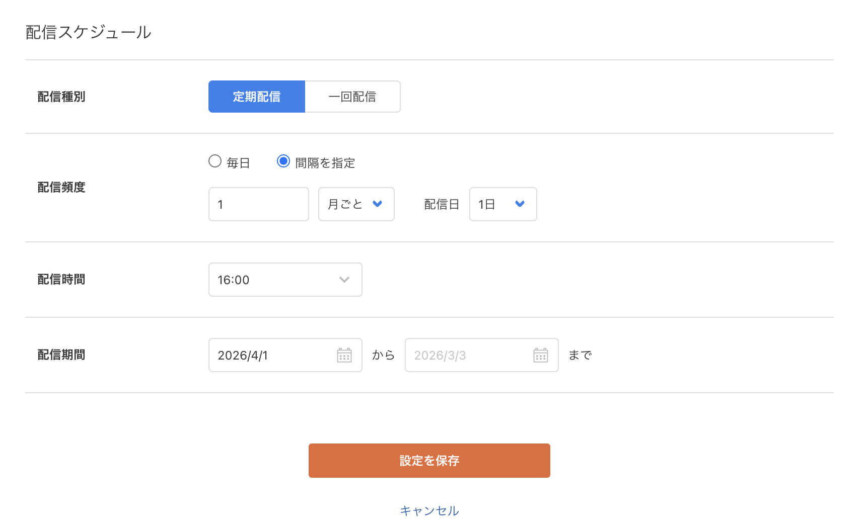The height and width of the screenshot is (528, 867).
Task: Click the 配信スケジュール page heading
Action: point(88,32)
